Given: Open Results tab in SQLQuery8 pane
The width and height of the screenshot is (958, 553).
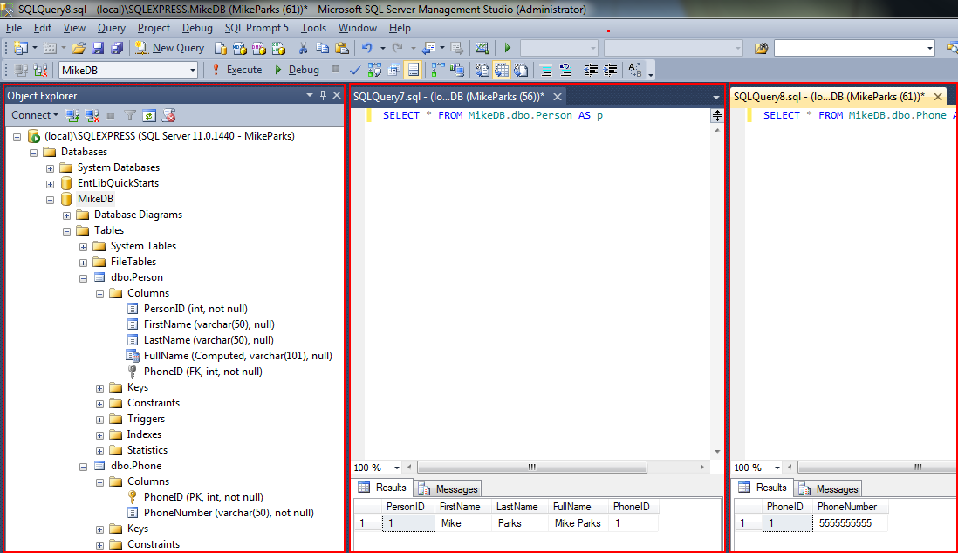Looking at the screenshot, I should click(x=763, y=487).
